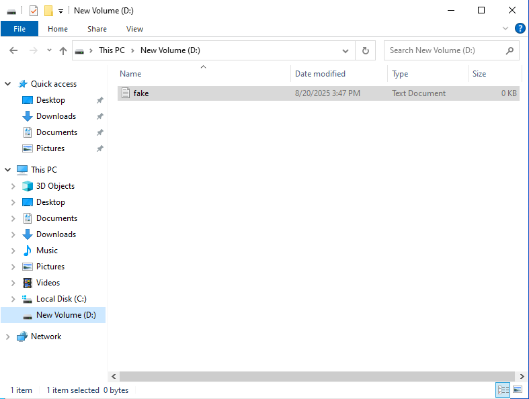The width and height of the screenshot is (529, 399).
Task: Switch to Details view layout icon
Action: coord(503,390)
